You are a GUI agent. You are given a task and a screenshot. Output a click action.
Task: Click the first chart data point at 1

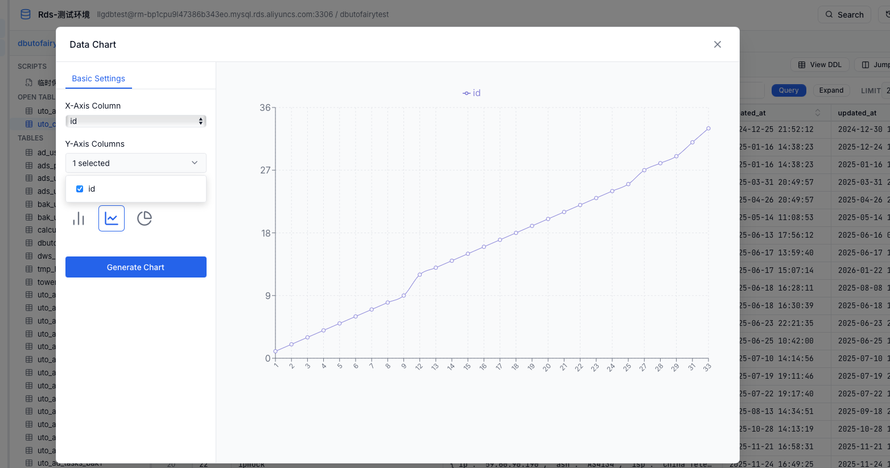tap(275, 351)
